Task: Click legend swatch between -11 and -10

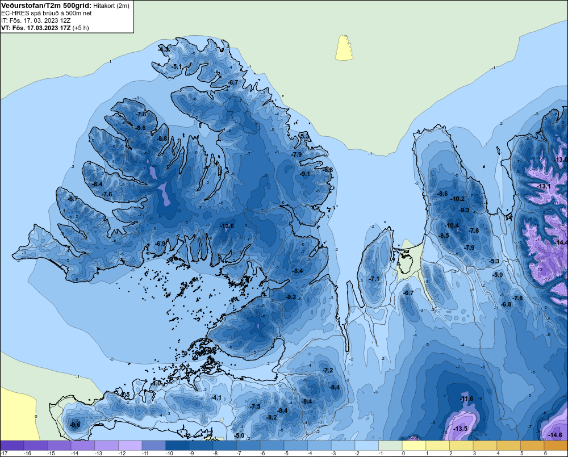Action: 154,446
